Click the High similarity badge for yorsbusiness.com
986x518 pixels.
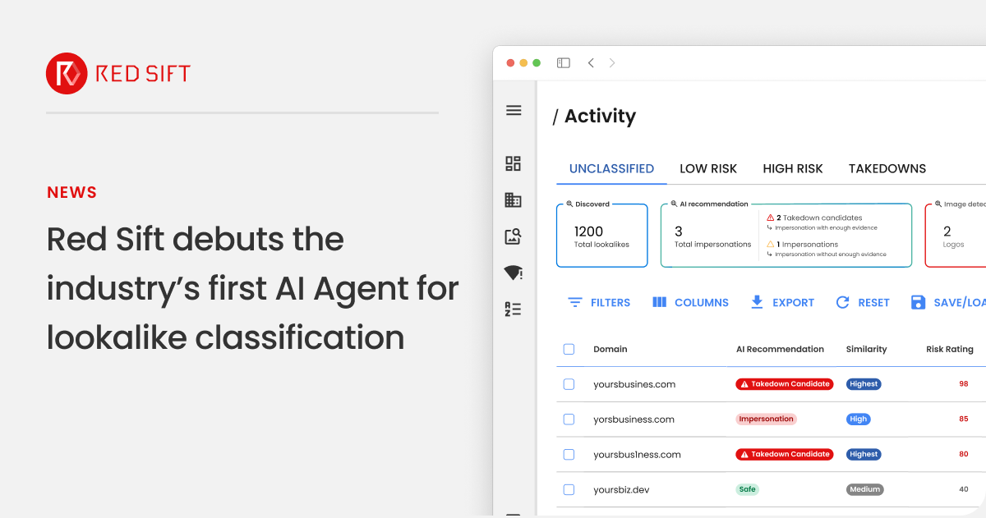pos(859,419)
